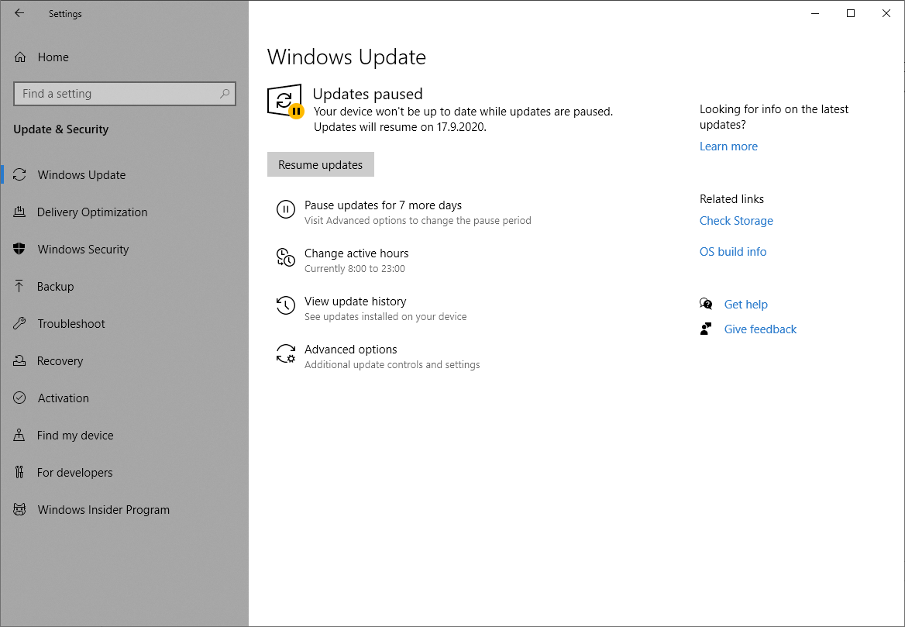The width and height of the screenshot is (905, 627).
Task: Click the updates paused status icon
Action: pyautogui.click(x=285, y=102)
